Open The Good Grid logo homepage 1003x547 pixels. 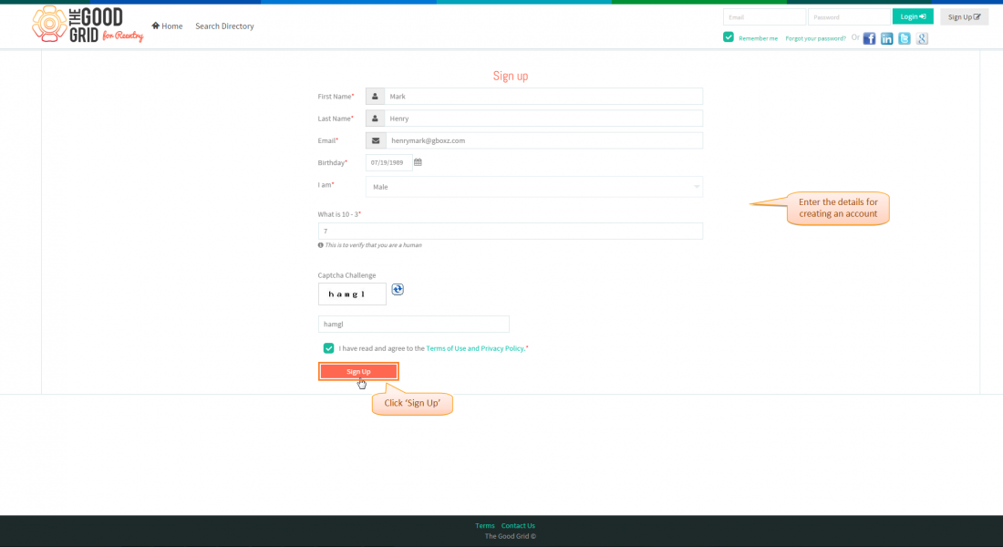(x=88, y=25)
